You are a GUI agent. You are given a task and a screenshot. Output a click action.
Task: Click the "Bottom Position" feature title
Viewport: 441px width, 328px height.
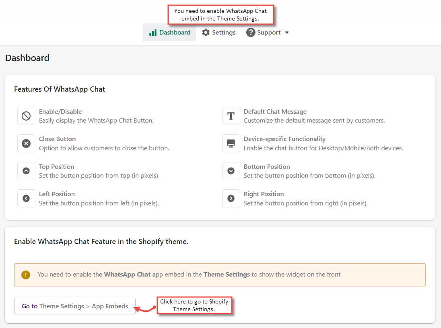pos(267,167)
